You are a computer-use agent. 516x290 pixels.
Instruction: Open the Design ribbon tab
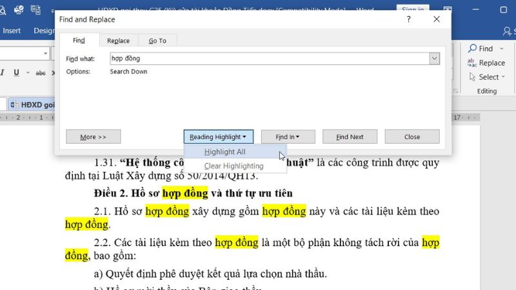point(44,30)
